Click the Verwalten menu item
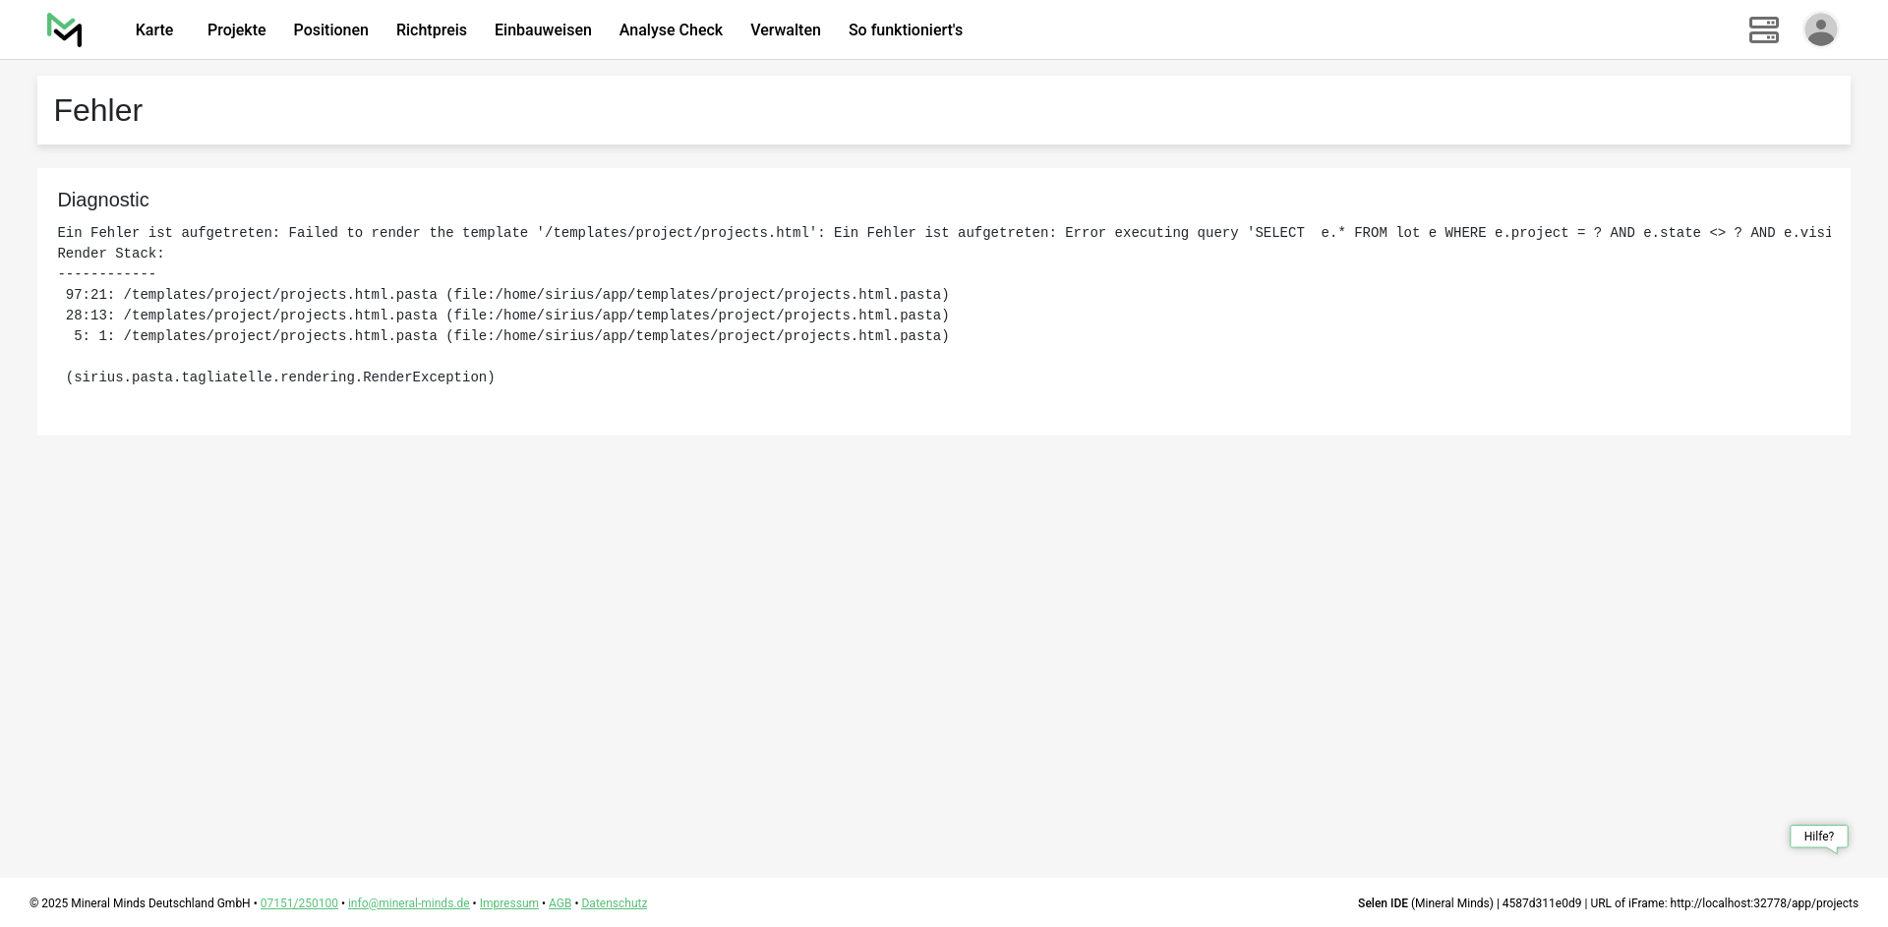 785,30
